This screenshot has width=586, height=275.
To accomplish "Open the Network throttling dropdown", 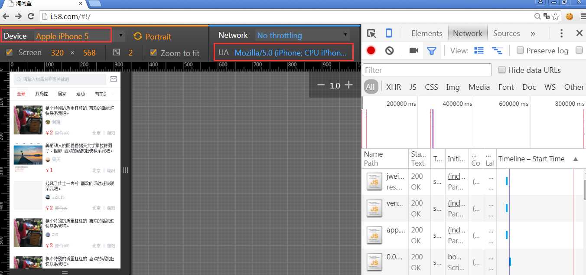I will pos(303,35).
